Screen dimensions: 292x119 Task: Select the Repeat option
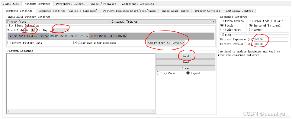pos(188,73)
